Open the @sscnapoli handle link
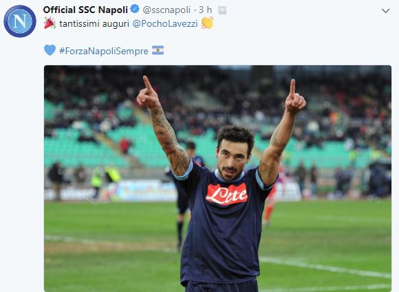The width and height of the screenshot is (399, 292). [166, 10]
